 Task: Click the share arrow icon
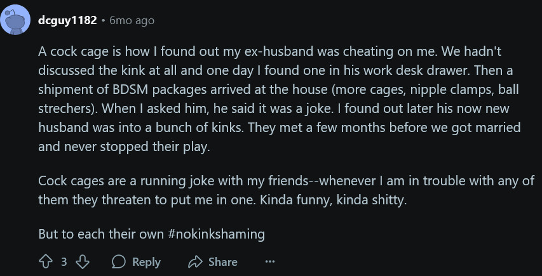click(x=194, y=261)
